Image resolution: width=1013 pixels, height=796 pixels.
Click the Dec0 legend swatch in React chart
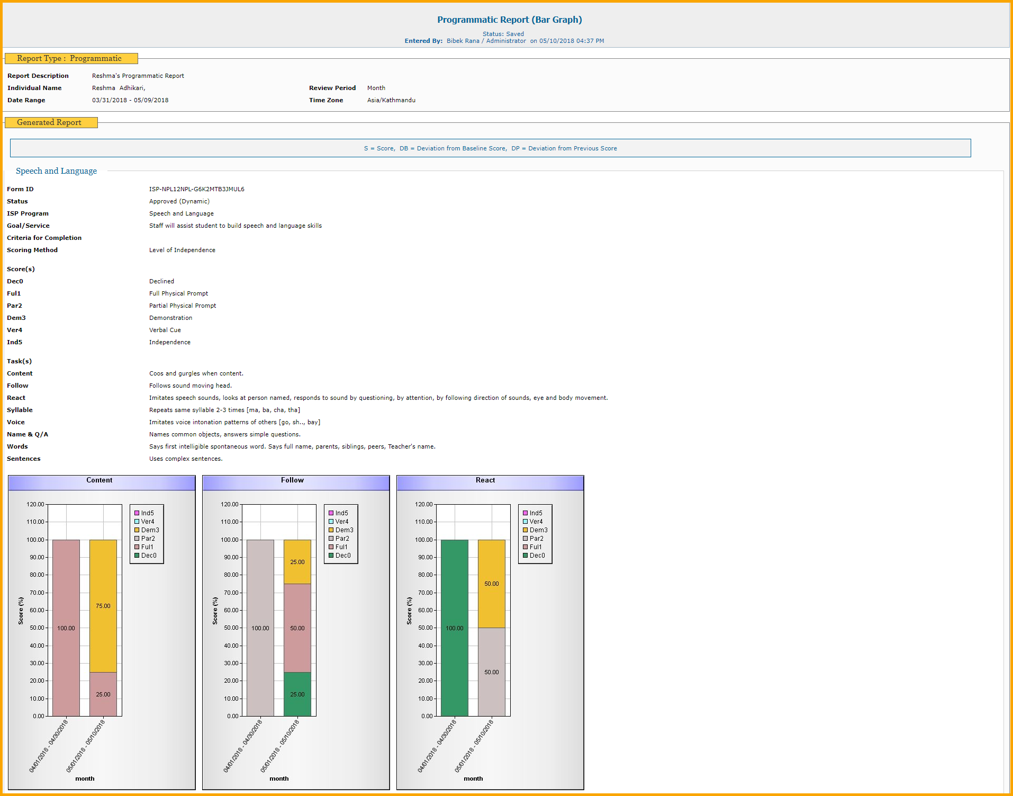[x=525, y=556]
